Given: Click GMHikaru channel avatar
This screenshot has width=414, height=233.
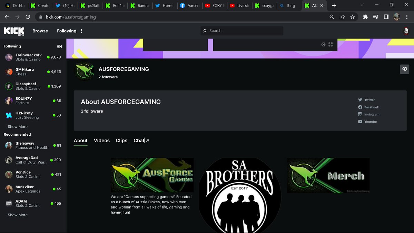Looking at the screenshot, I should pyautogui.click(x=9, y=72).
